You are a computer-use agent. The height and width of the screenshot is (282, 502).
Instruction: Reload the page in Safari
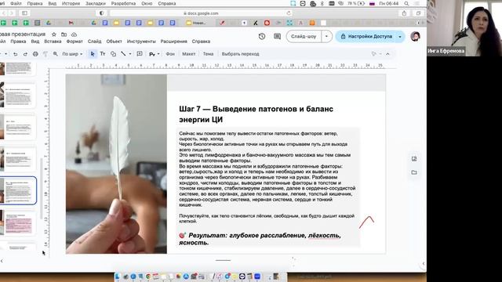pos(289,13)
